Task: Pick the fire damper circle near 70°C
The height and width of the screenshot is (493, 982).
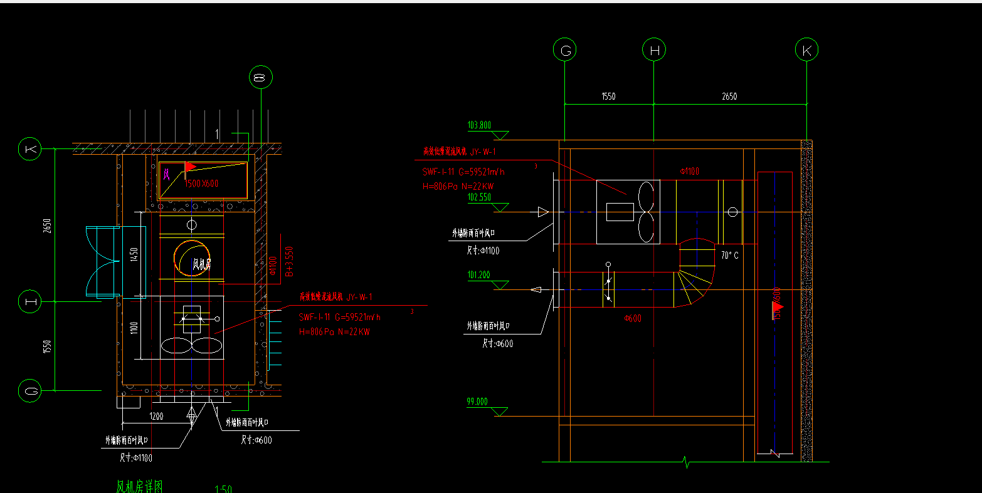Action: [x=732, y=212]
